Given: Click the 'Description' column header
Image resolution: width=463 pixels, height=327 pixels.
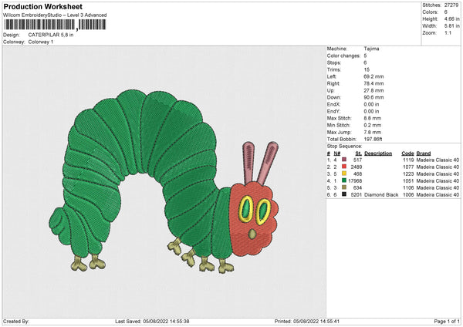Looking at the screenshot, I should click(x=378, y=153).
